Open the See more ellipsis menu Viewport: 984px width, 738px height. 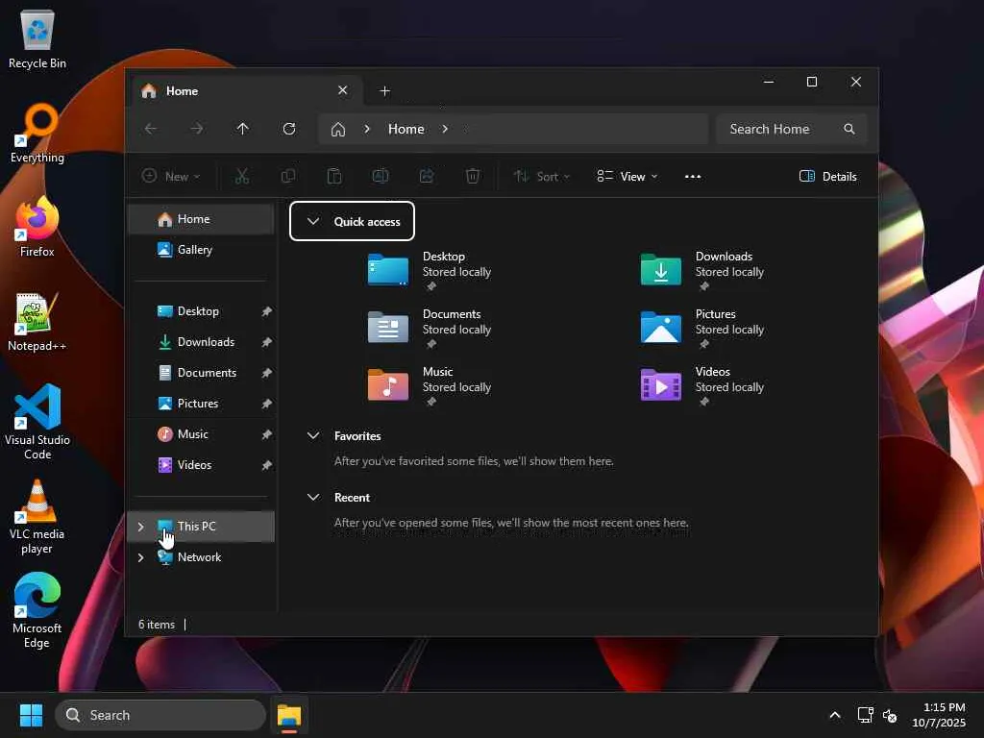pos(693,177)
